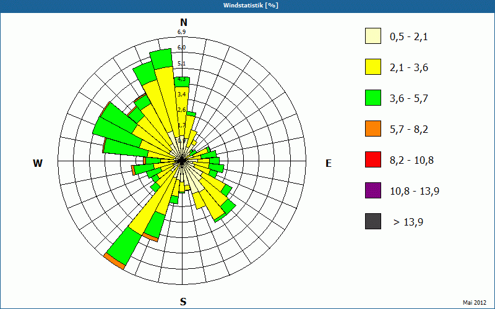
Task: Click the E compass label
Action: point(329,163)
